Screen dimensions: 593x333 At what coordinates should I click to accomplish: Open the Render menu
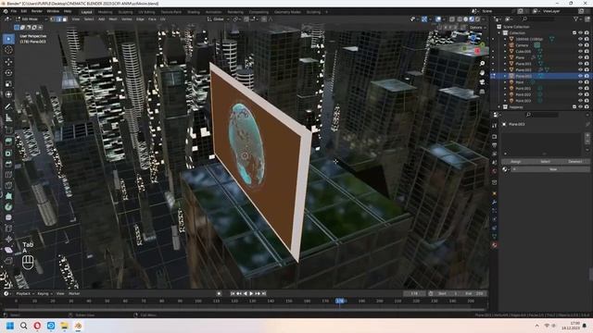coord(37,11)
